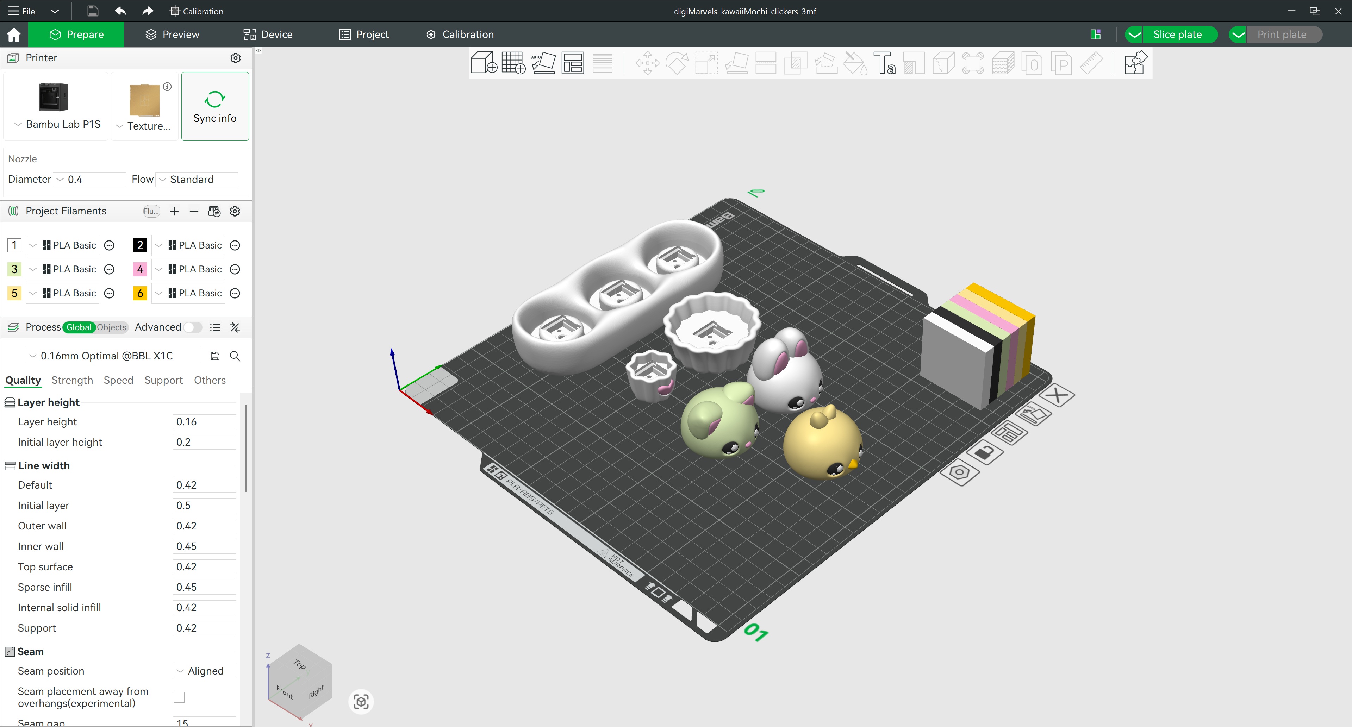Click filament 6 orange color swatch
Screen dimensions: 1352x727
(139, 293)
